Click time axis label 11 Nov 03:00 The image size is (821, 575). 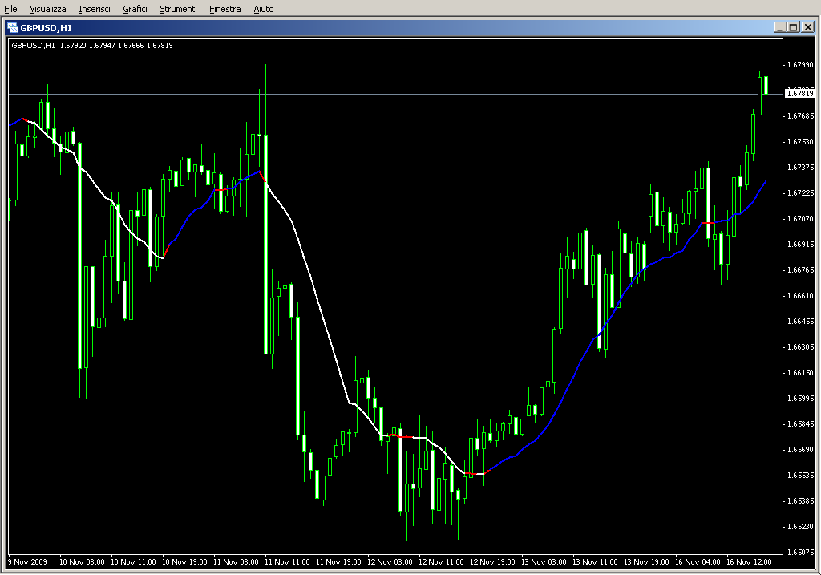pos(236,562)
